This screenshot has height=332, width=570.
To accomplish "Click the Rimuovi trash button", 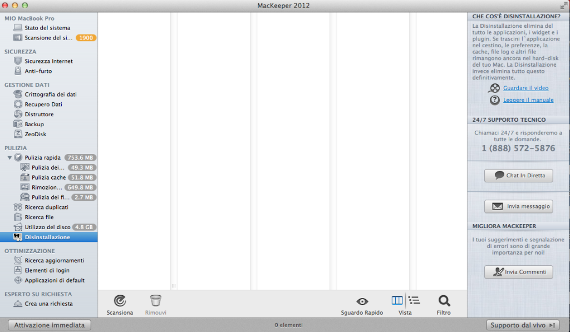I will tap(156, 305).
